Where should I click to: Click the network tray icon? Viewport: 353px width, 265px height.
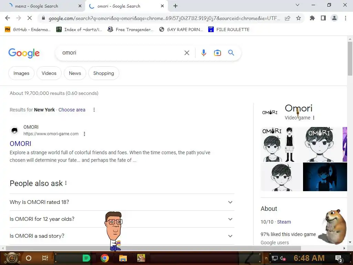(x=275, y=258)
